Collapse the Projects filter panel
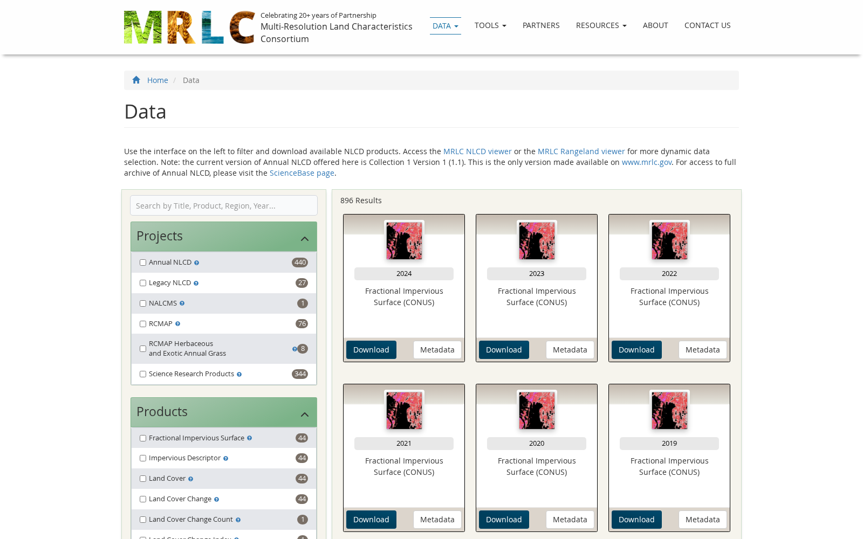 [305, 239]
